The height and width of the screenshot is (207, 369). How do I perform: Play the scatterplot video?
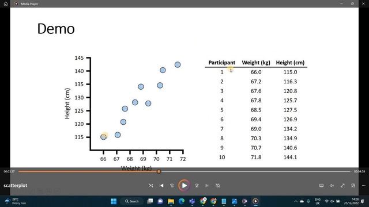pyautogui.click(x=184, y=186)
